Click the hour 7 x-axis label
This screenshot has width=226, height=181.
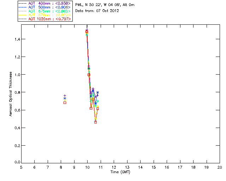(48, 167)
